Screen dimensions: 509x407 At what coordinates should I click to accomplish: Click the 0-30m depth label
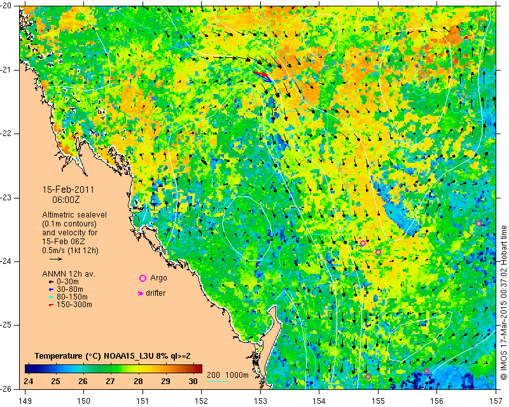coord(67,282)
